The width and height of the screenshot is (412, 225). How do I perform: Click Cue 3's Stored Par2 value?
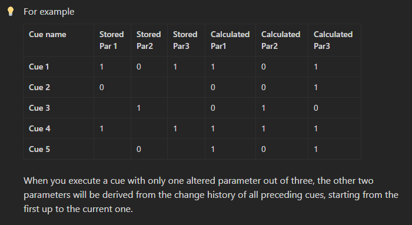138,108
